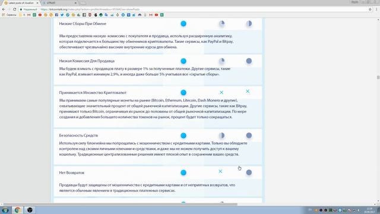Viewport: 380px width, 214px height.
Task: Click the heading Принимается Множество Криптовалют
Action: [93, 93]
